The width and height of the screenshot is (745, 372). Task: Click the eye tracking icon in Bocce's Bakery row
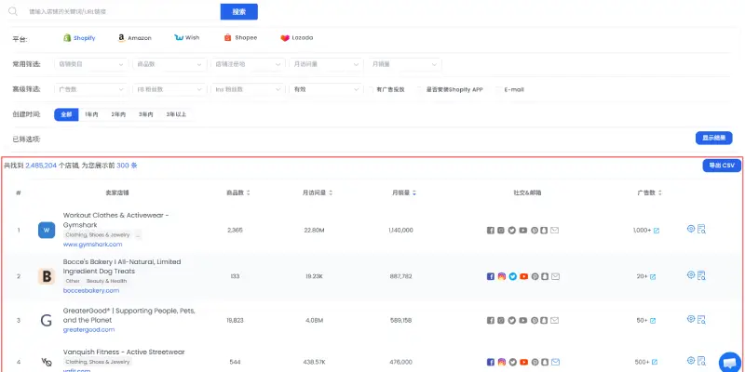click(691, 274)
